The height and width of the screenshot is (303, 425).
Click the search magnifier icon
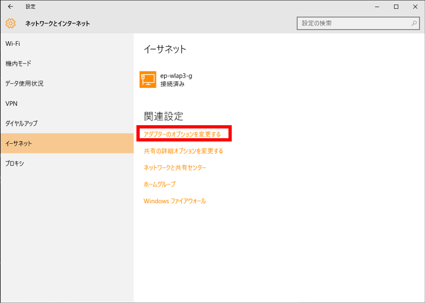click(x=414, y=23)
